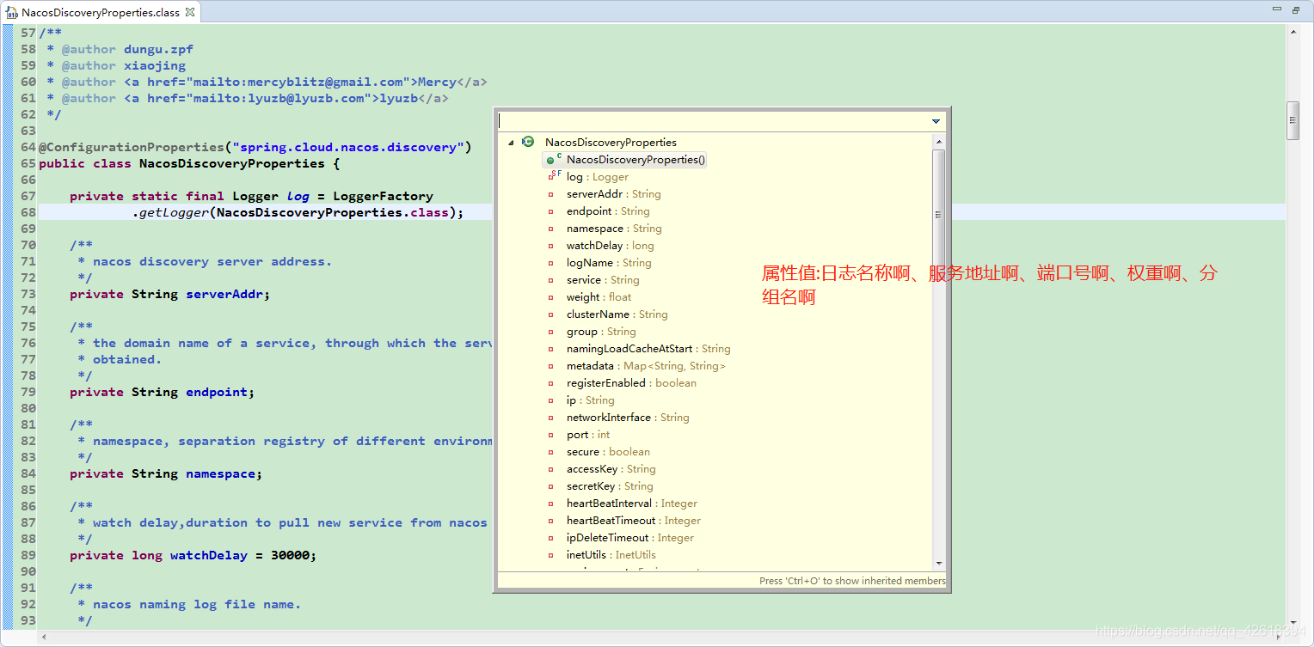The width and height of the screenshot is (1314, 647).
Task: Select 'clusterName : String' in the outline
Action: click(617, 314)
